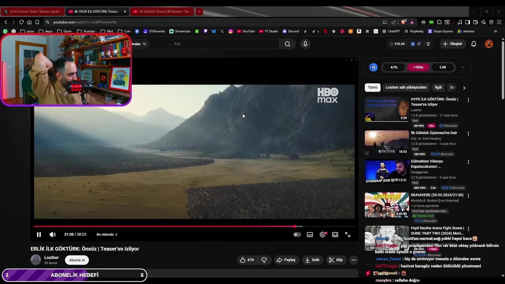Open the Discord bookmark
Screen dimensions: 505x284
291,31
